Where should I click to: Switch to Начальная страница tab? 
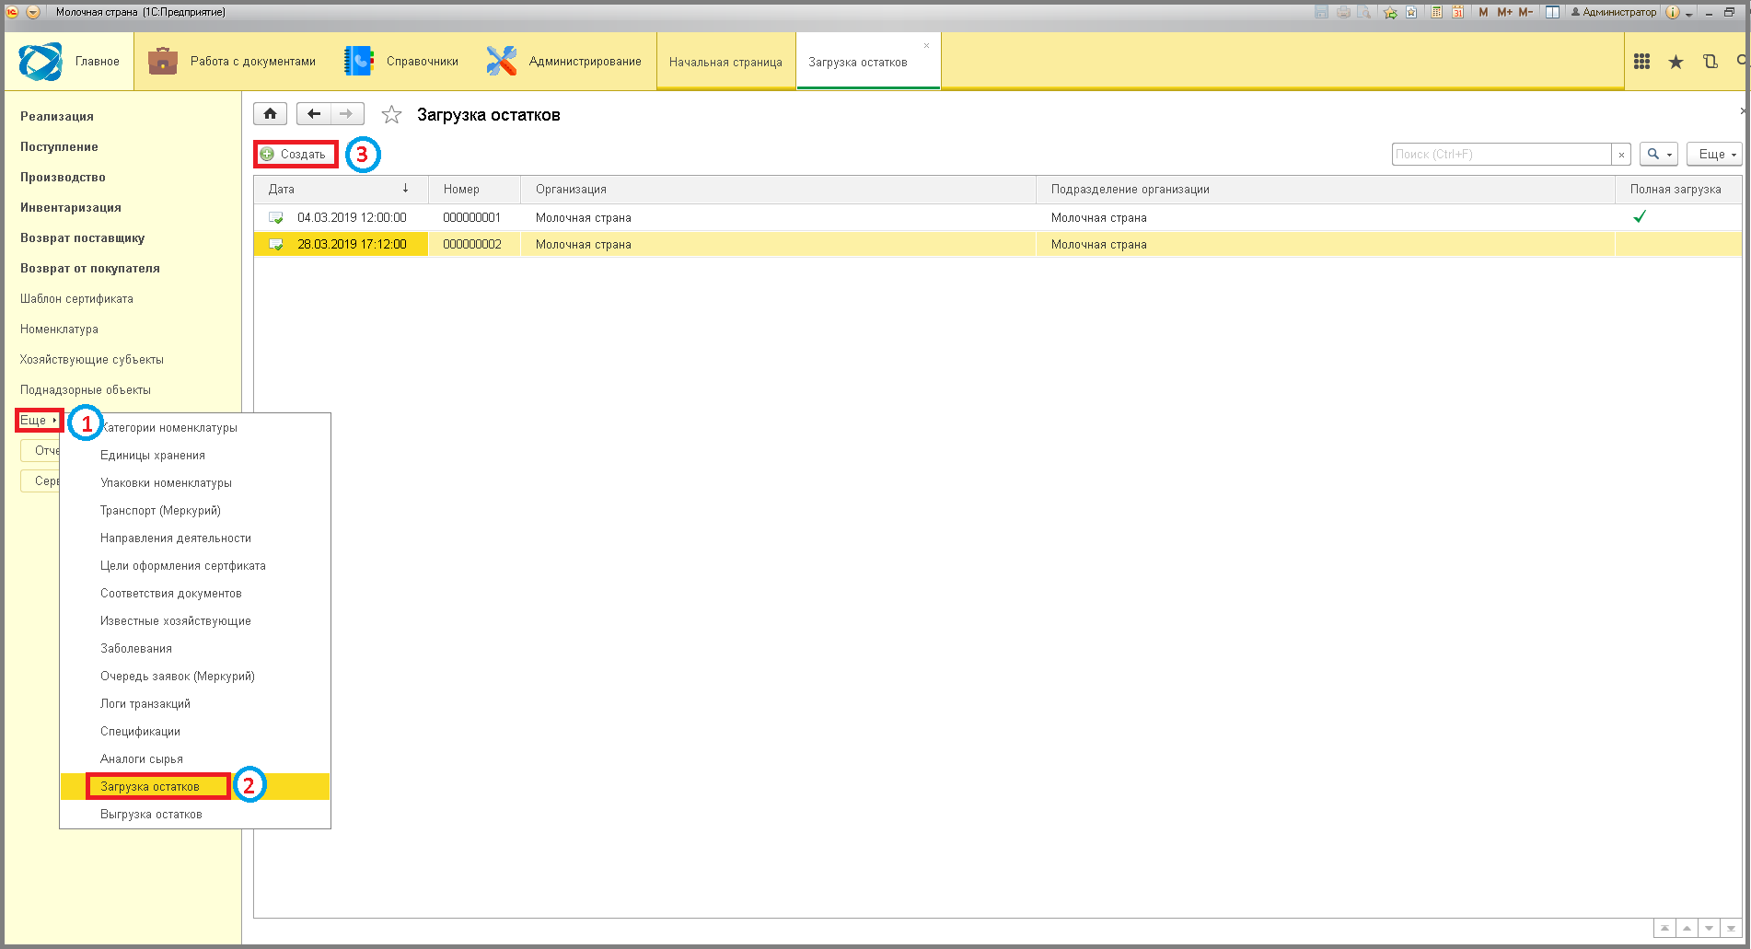click(725, 63)
